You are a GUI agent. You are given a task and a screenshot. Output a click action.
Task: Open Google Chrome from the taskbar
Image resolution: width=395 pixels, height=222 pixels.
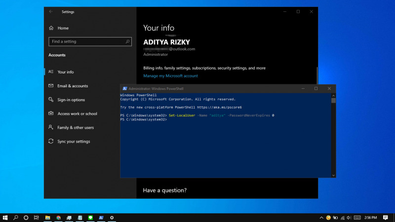(58, 218)
